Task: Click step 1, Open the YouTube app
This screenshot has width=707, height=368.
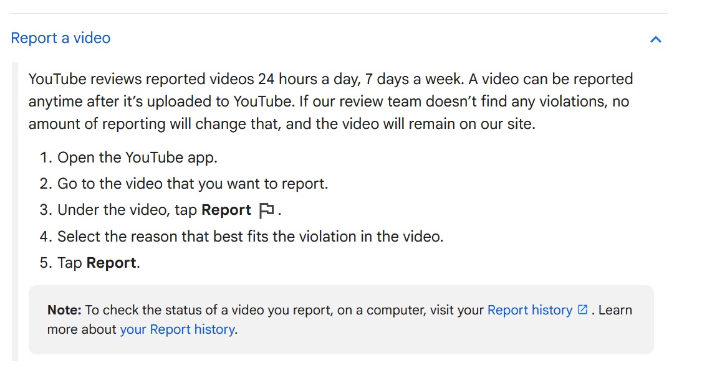Action: coord(137,157)
